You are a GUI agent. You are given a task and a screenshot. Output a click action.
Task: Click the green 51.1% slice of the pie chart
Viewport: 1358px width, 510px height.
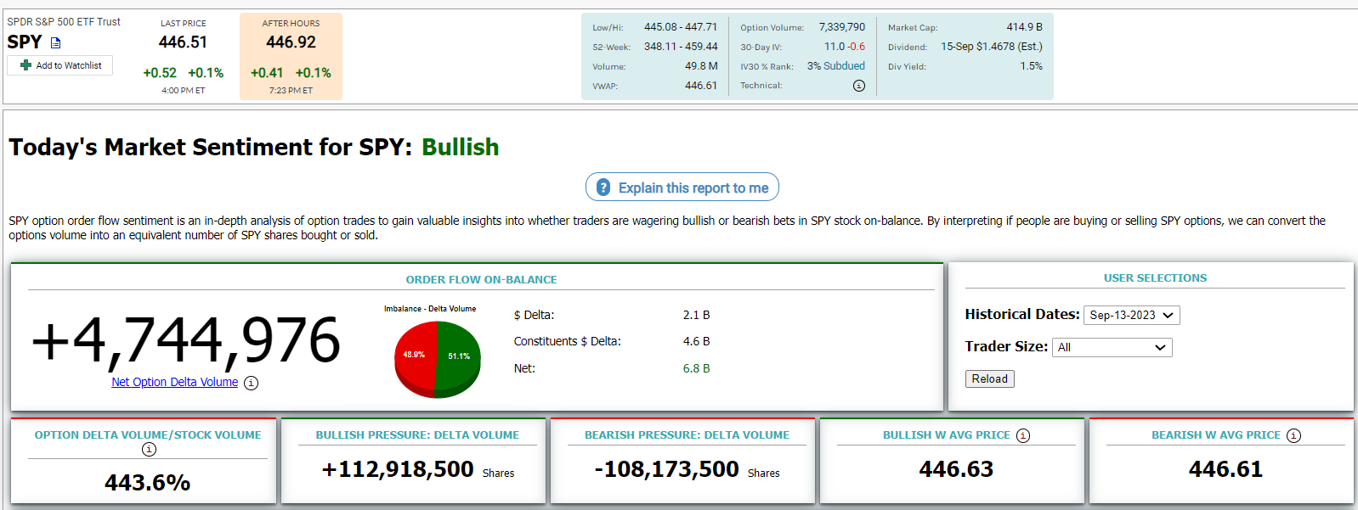pos(459,356)
